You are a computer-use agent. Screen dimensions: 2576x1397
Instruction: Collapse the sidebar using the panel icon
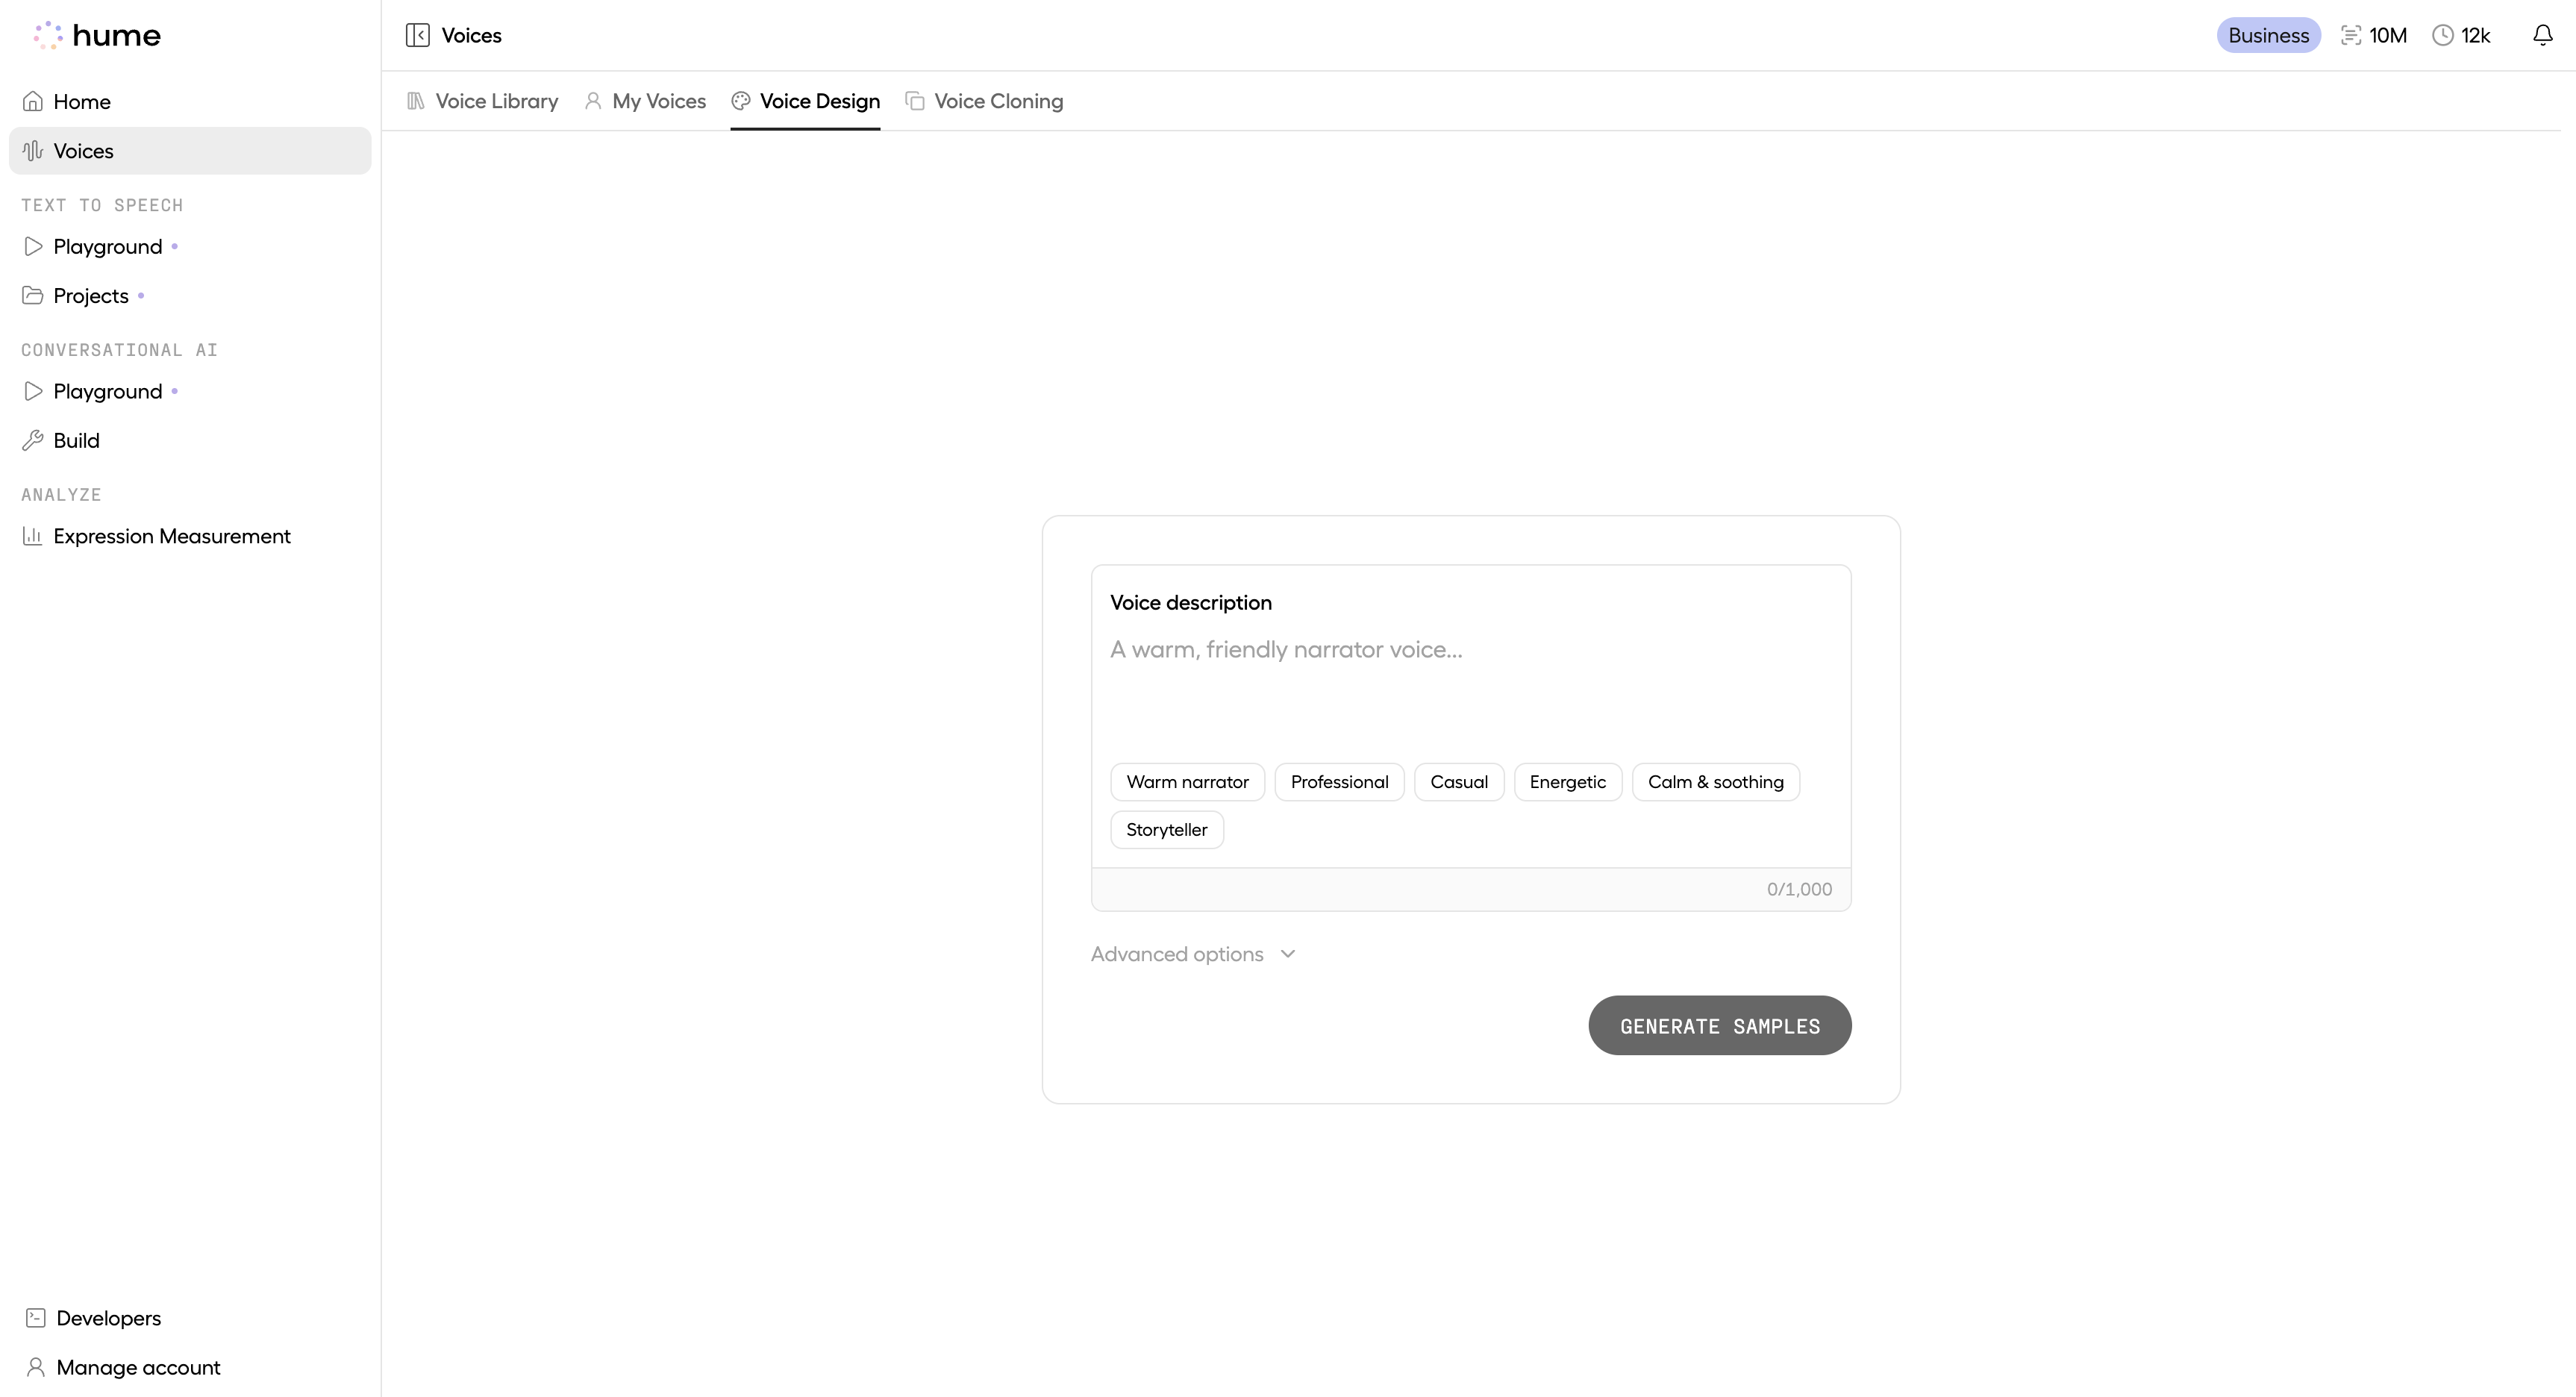pyautogui.click(x=417, y=35)
